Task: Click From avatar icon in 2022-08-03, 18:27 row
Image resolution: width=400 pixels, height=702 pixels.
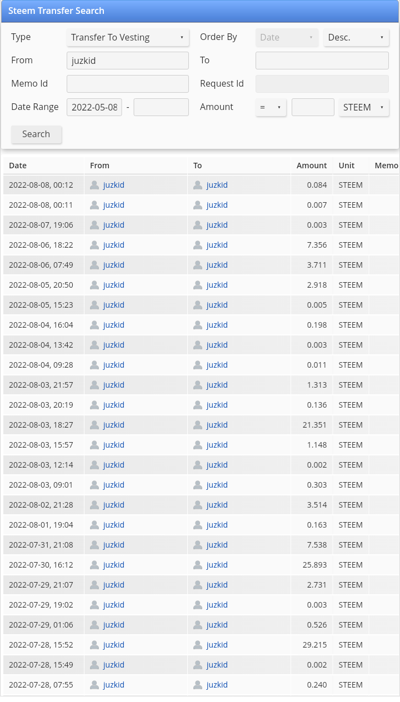Action: pyautogui.click(x=94, y=425)
